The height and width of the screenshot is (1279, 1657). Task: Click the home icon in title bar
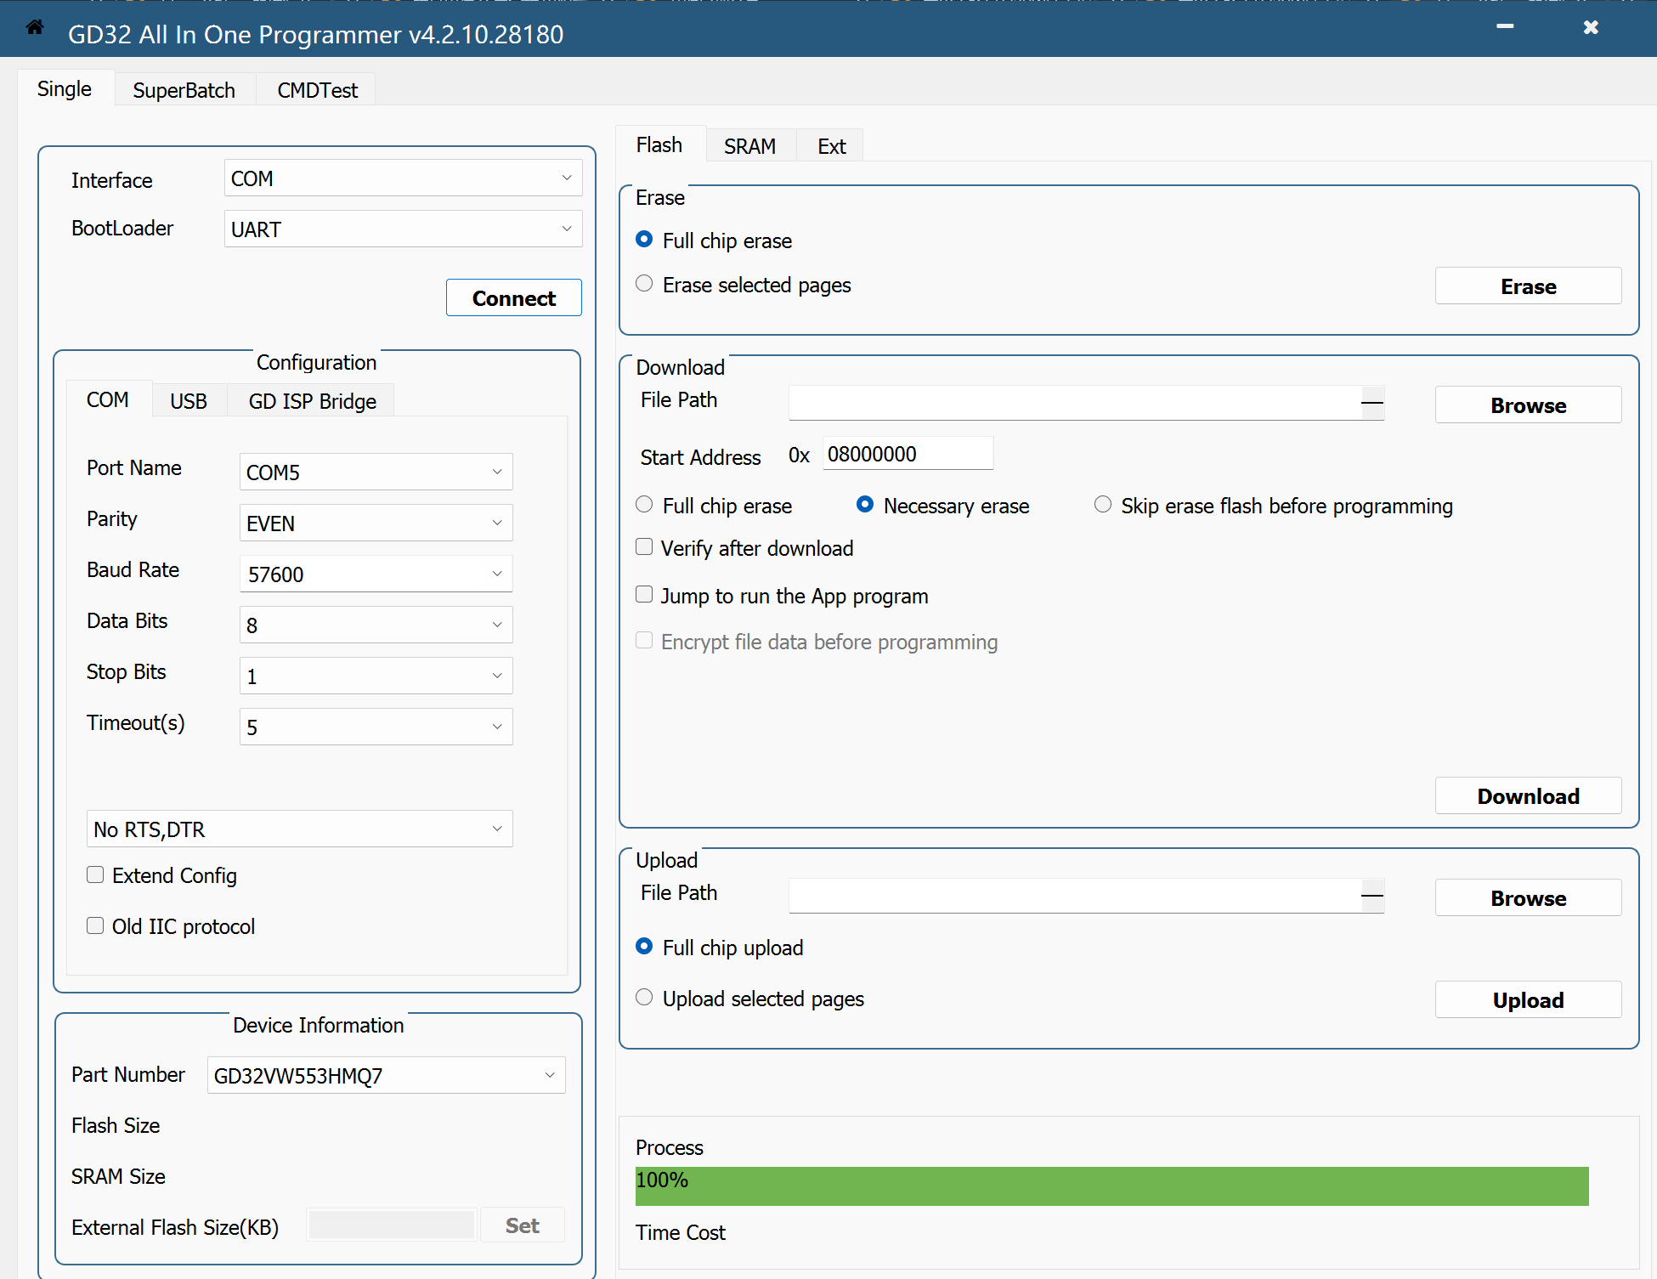click(35, 27)
